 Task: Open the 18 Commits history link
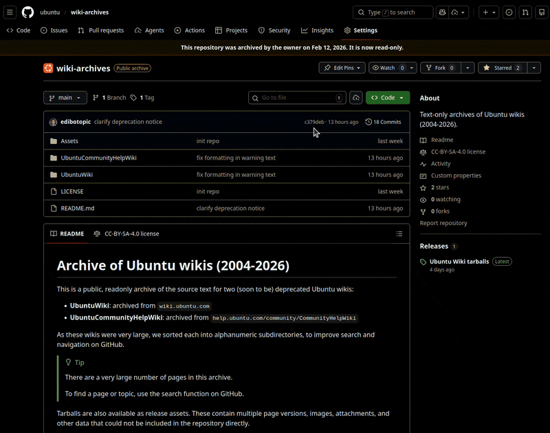pyautogui.click(x=383, y=122)
